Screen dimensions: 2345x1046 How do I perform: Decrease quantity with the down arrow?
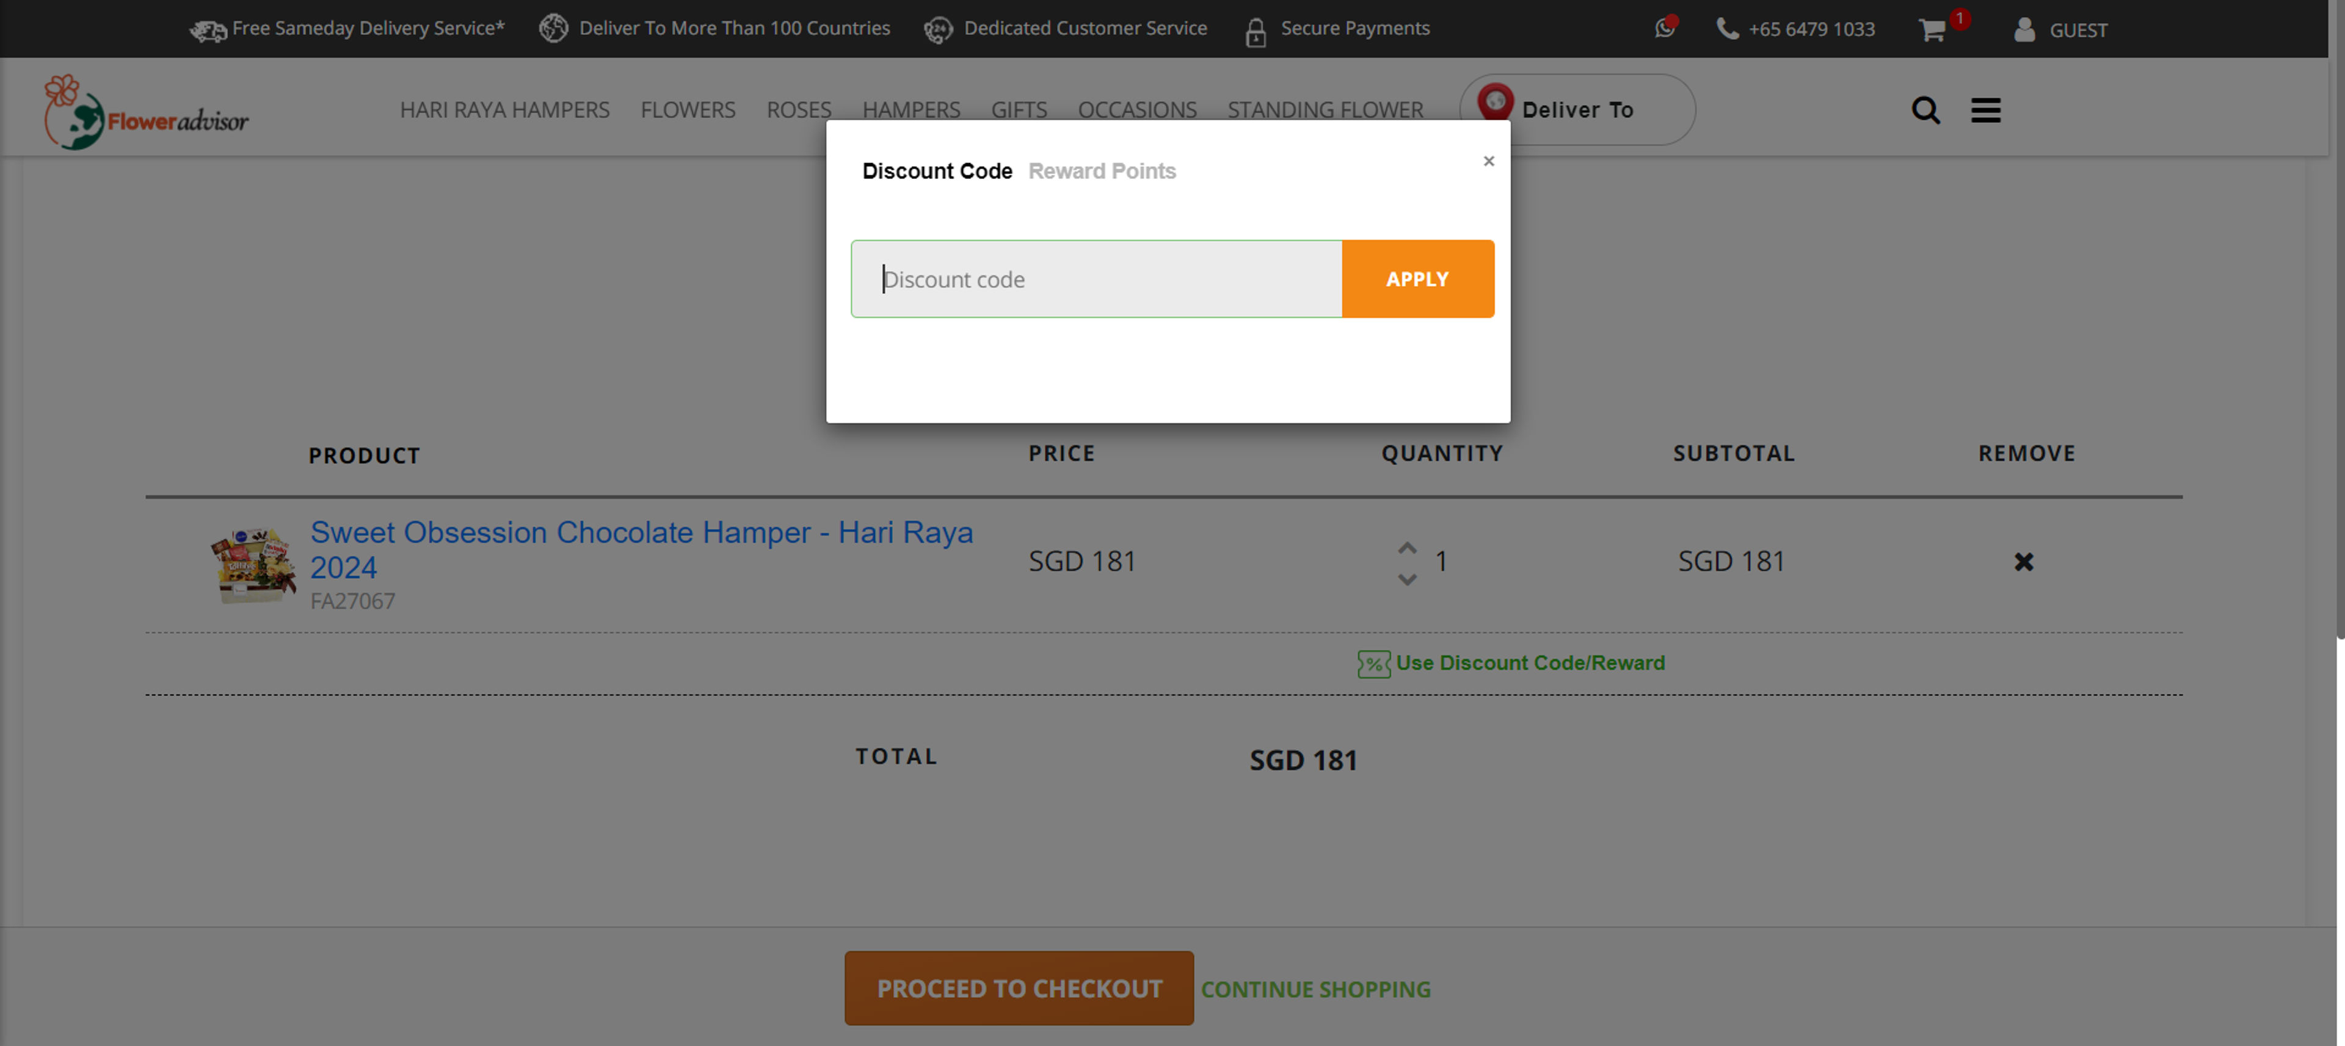click(x=1406, y=579)
